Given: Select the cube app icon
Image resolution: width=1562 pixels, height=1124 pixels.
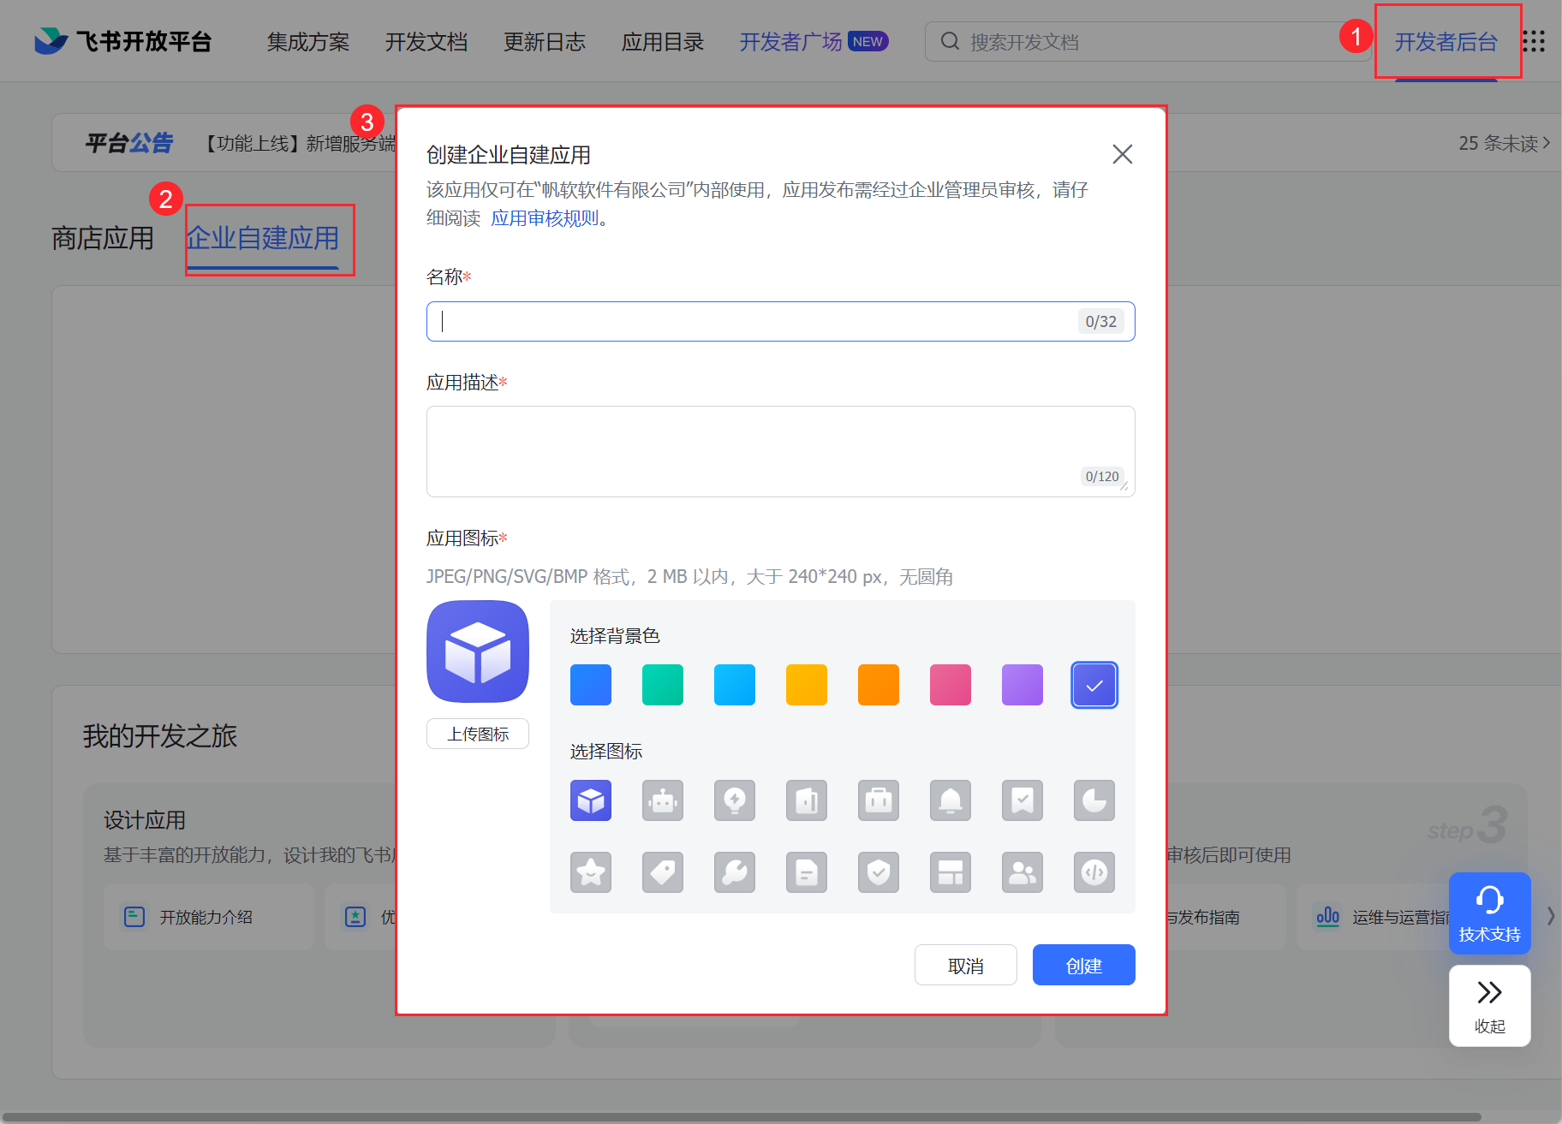Looking at the screenshot, I should point(591,800).
